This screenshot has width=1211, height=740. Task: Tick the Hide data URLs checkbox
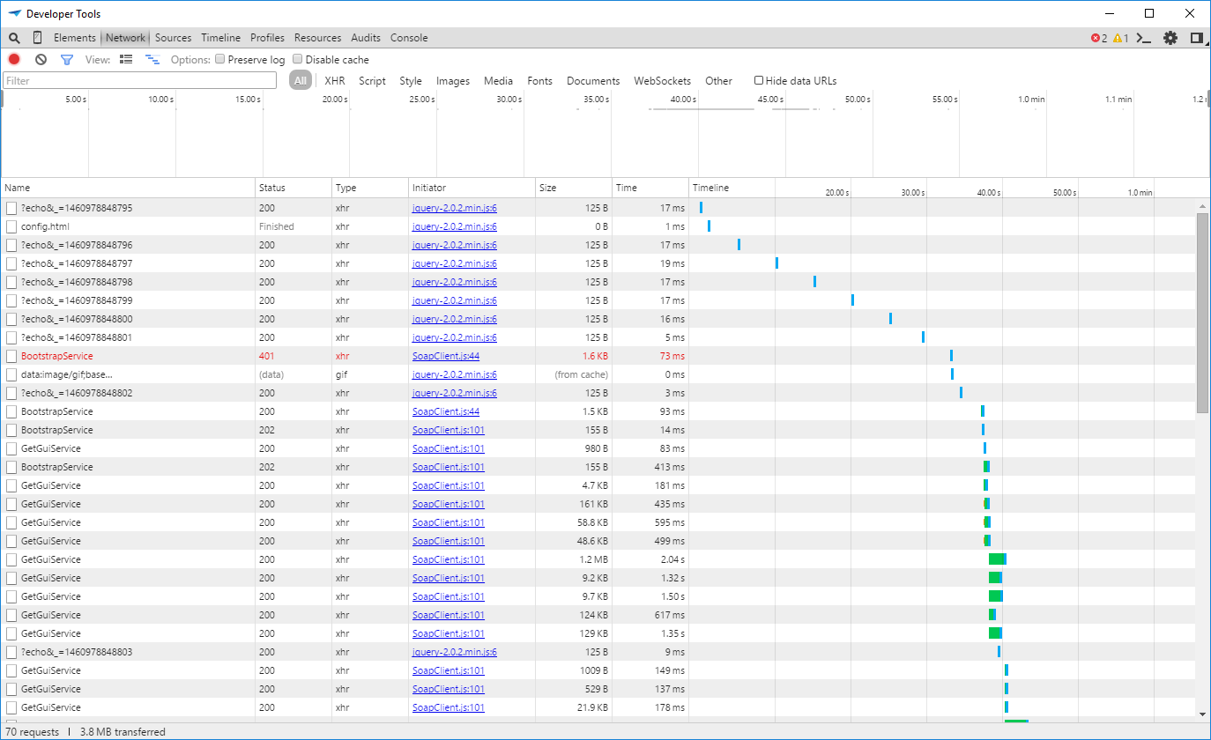pyautogui.click(x=759, y=80)
